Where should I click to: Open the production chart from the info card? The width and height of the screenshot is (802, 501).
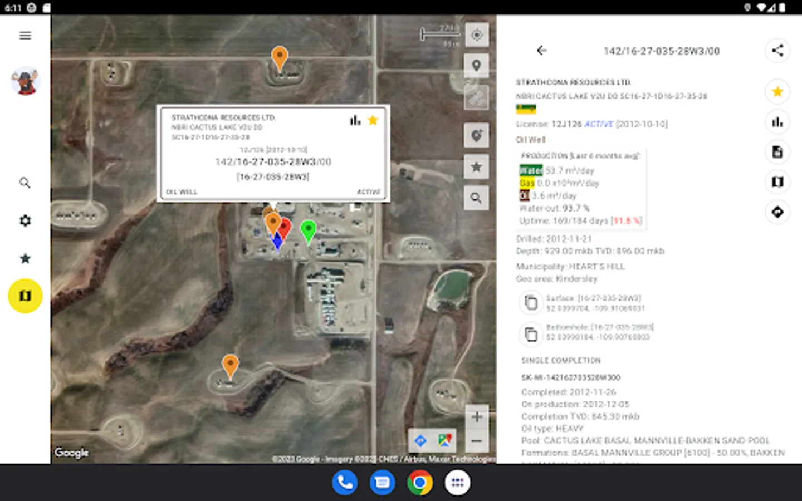click(x=355, y=120)
